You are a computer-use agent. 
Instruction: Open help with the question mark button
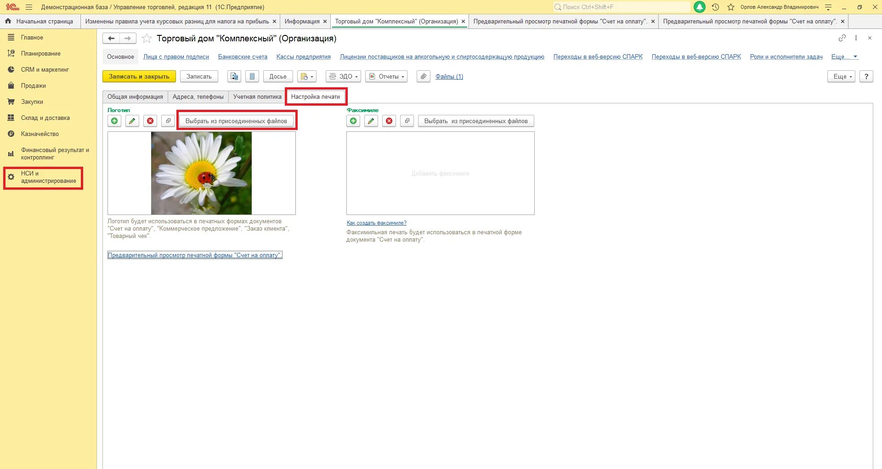tap(866, 76)
